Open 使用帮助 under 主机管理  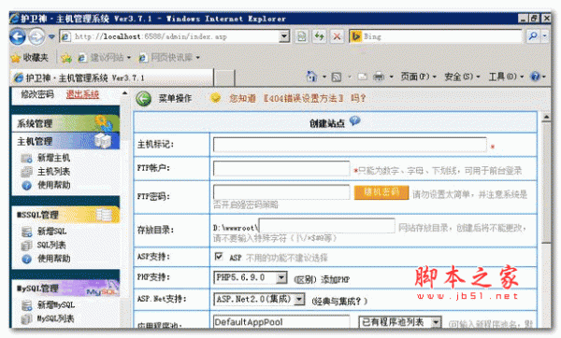53,185
